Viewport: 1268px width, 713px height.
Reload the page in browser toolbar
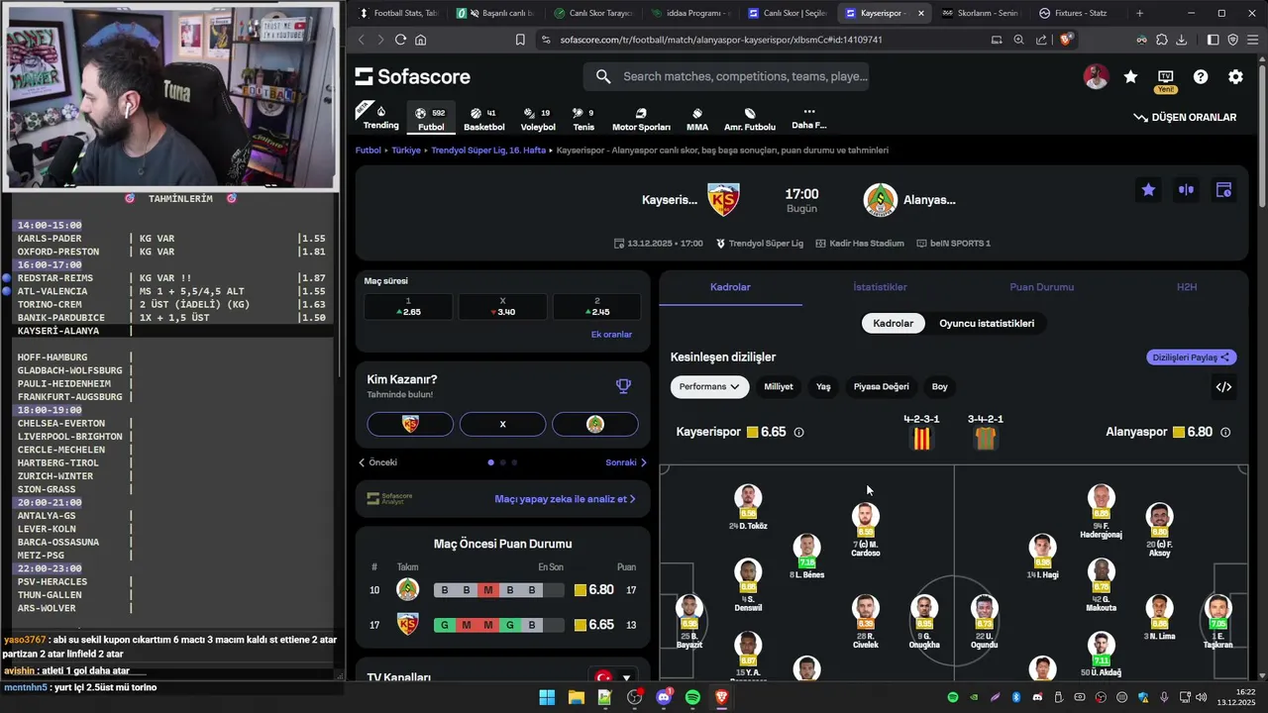point(400,40)
